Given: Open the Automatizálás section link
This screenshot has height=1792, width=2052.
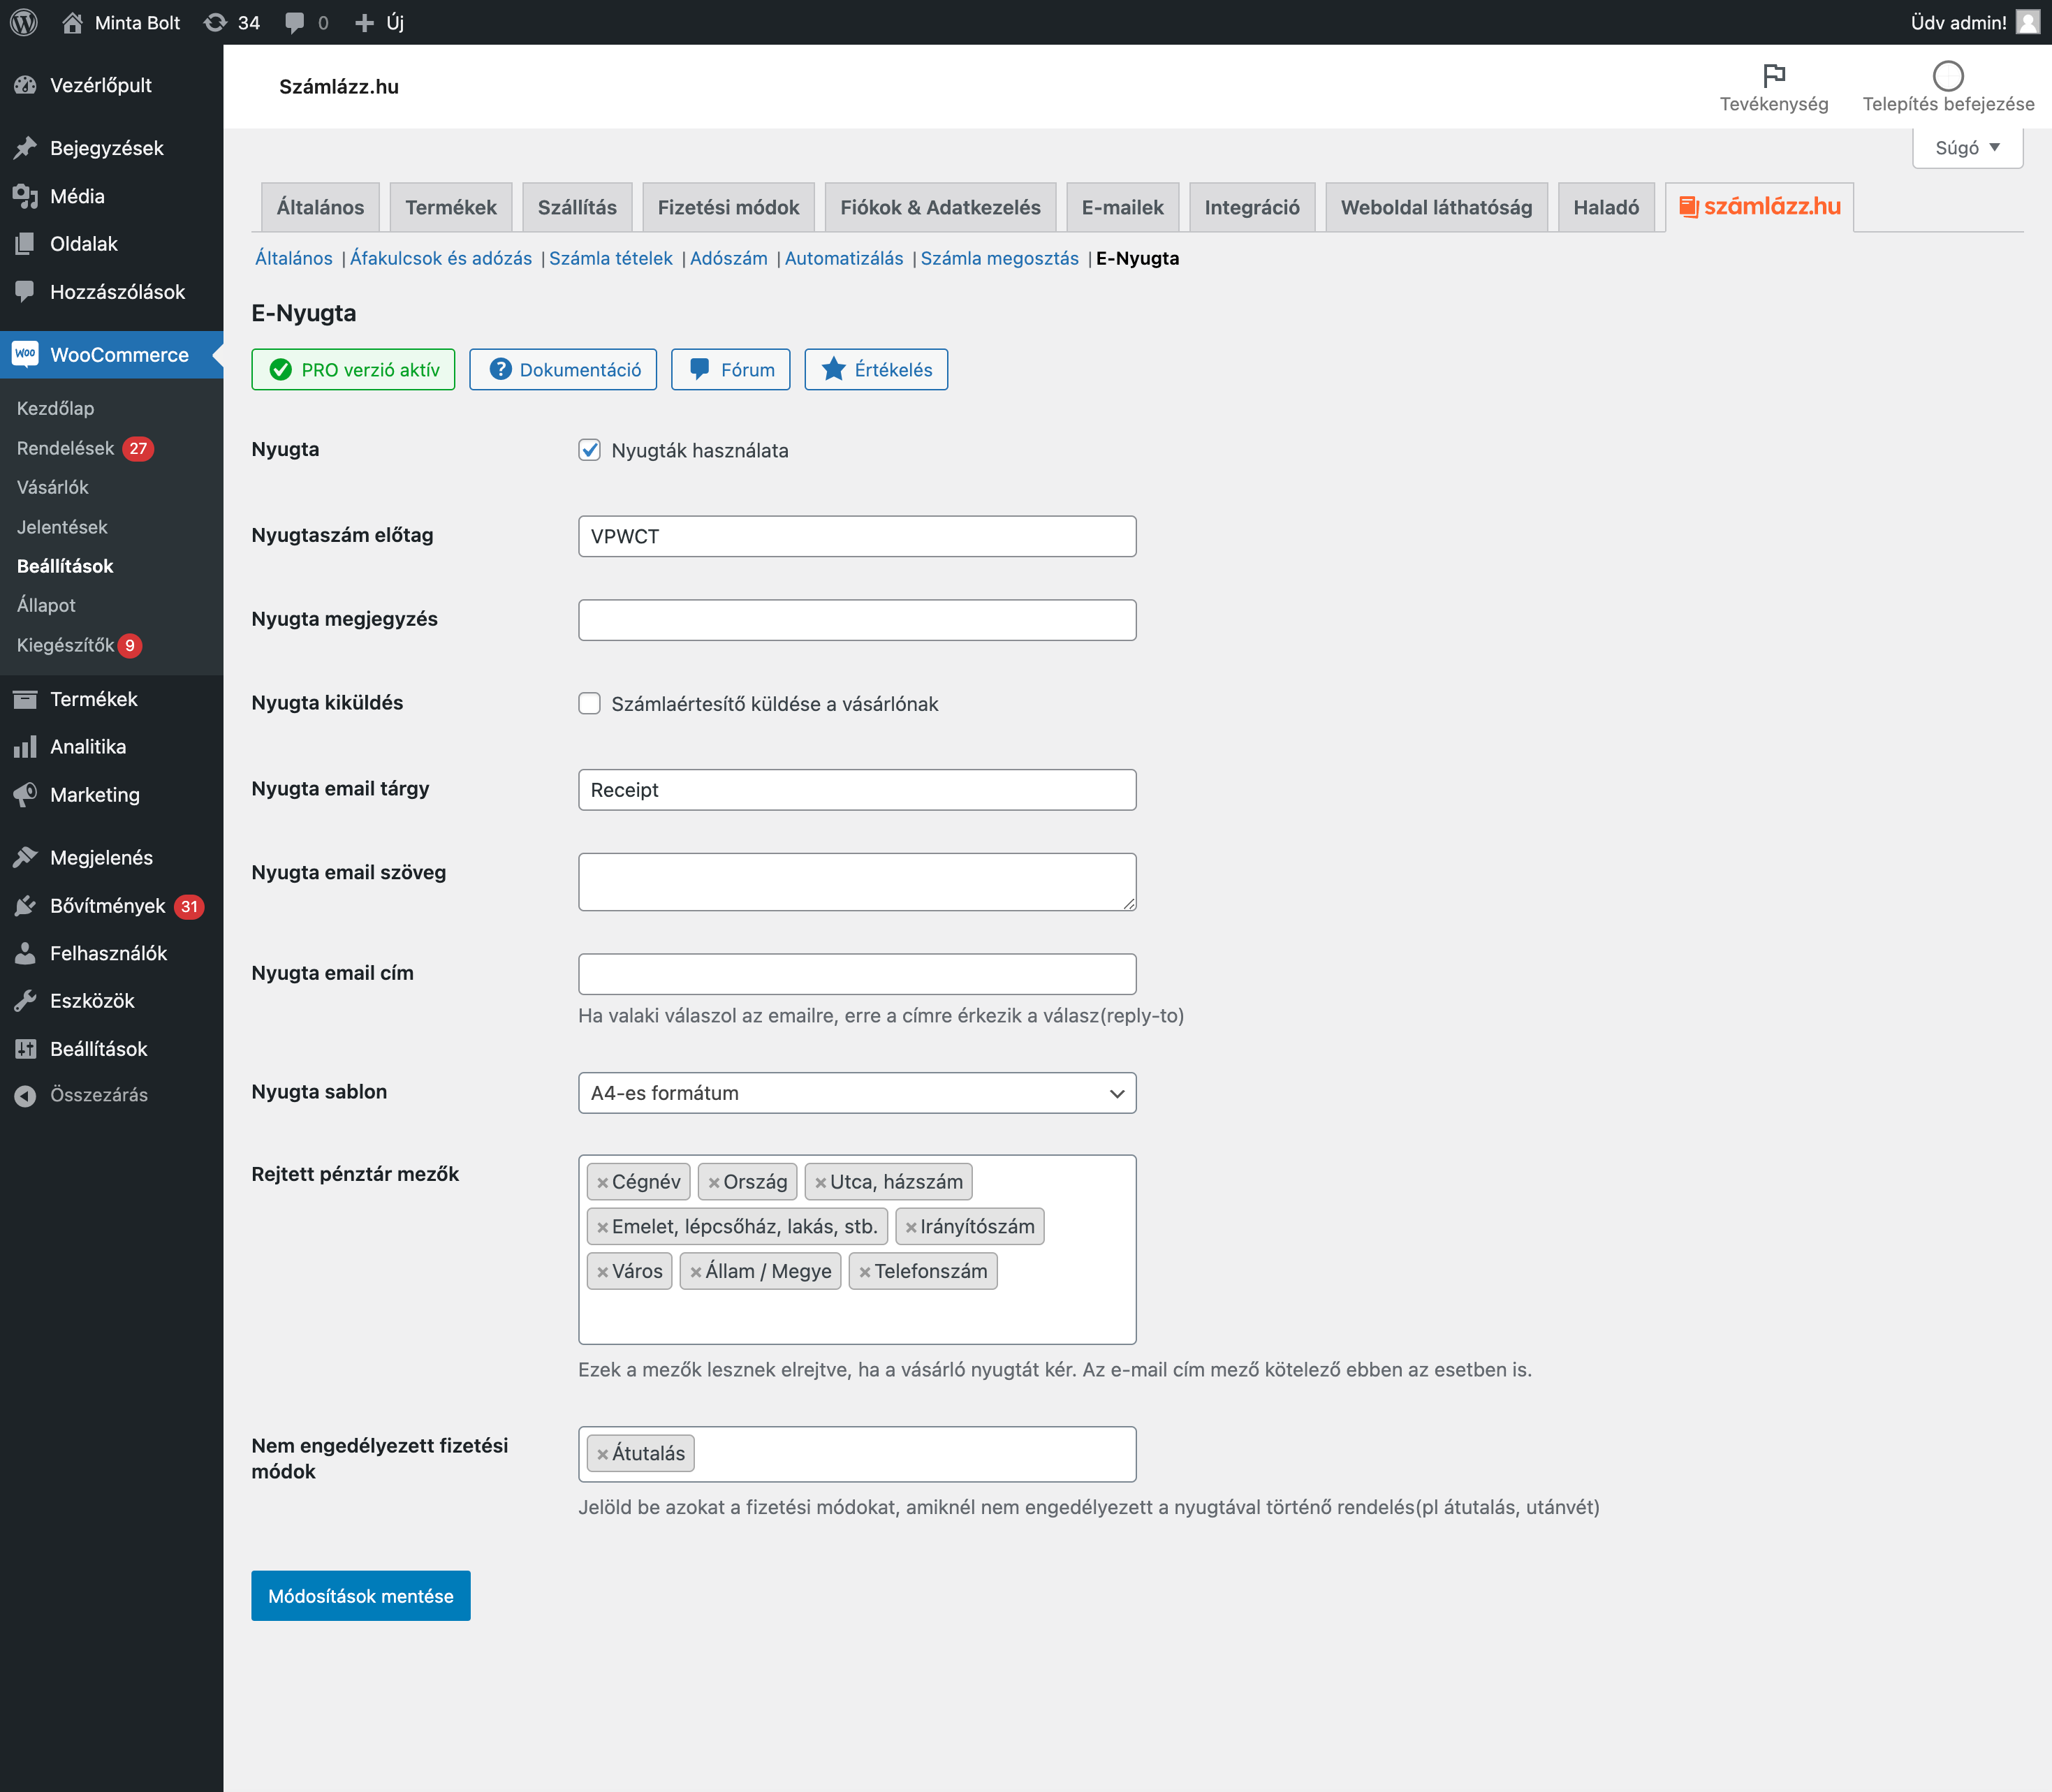Looking at the screenshot, I should tap(844, 258).
